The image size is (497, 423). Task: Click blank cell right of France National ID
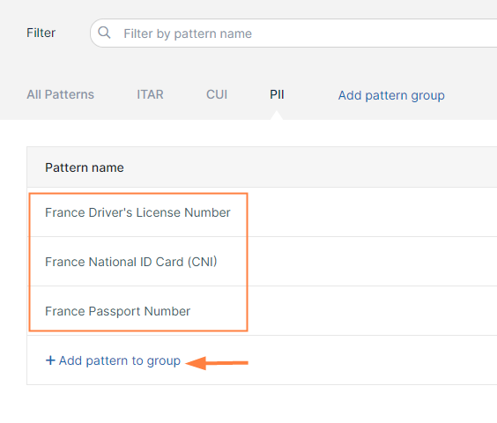[x=373, y=262]
